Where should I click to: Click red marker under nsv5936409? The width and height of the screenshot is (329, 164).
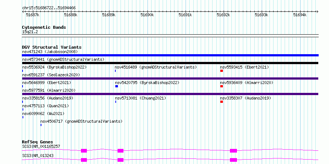(221, 86)
